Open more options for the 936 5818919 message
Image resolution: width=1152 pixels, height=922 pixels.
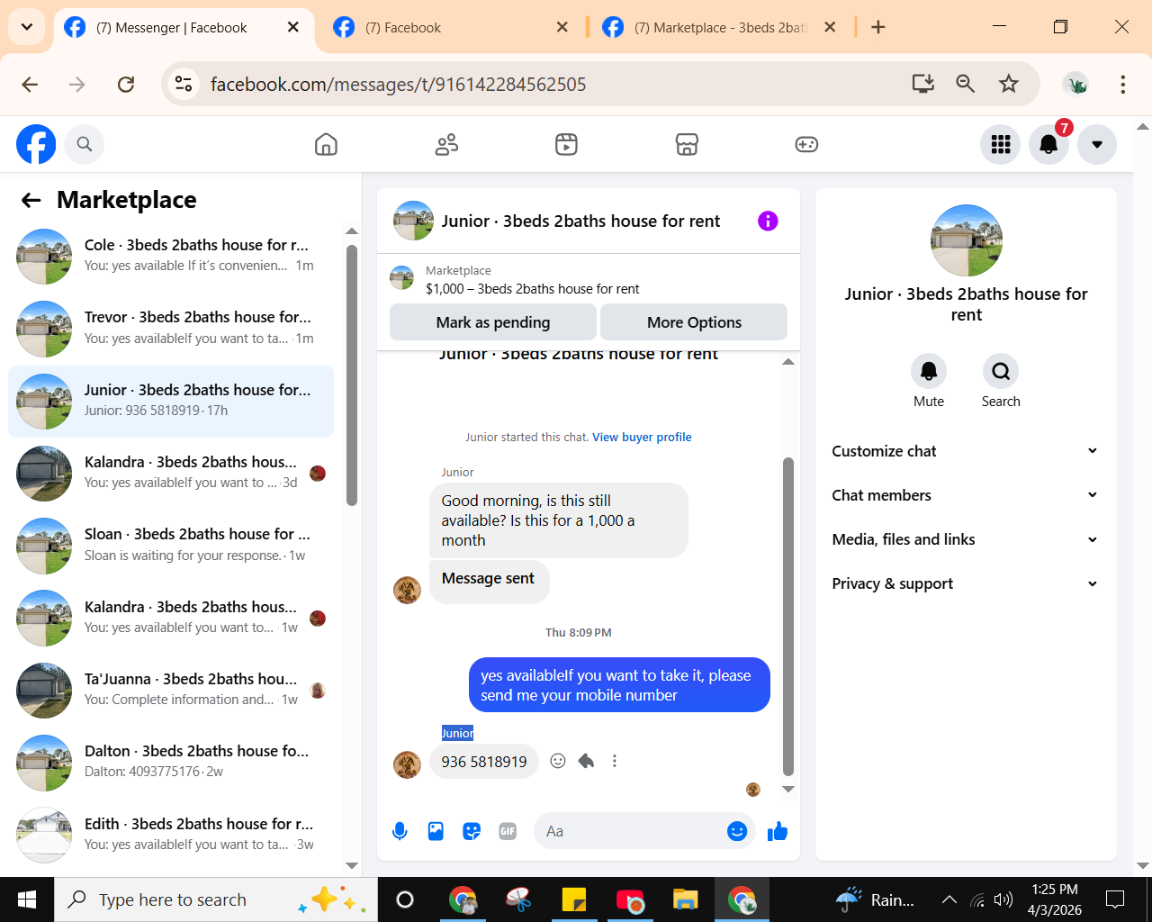(x=615, y=761)
